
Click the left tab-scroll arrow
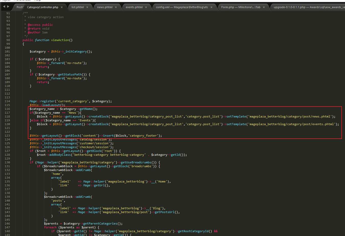click(4, 7)
